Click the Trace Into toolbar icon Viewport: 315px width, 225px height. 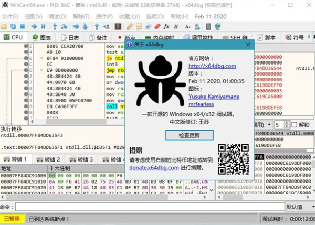coord(76,27)
